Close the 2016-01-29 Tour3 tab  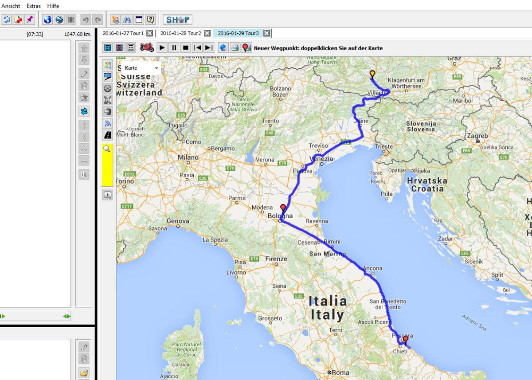266,33
